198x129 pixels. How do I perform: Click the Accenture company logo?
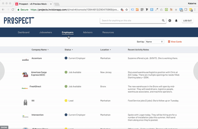tap(25, 60)
